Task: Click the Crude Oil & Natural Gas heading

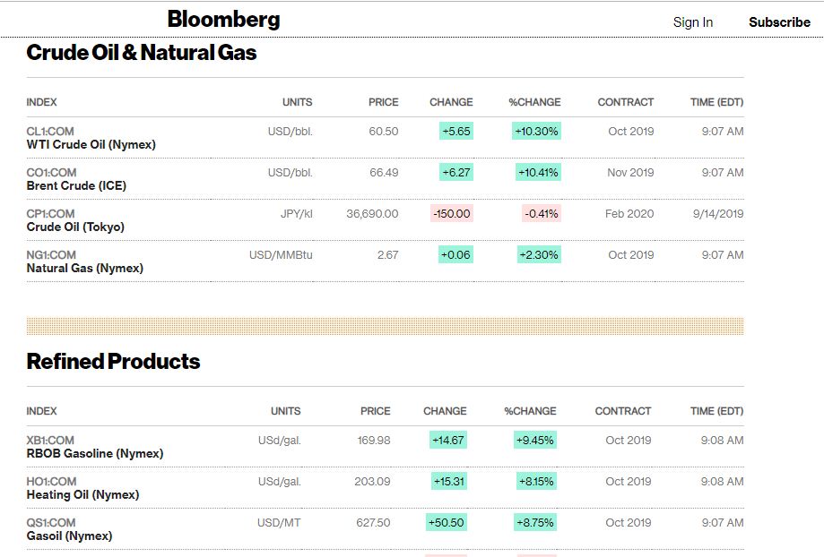Action: (142, 53)
